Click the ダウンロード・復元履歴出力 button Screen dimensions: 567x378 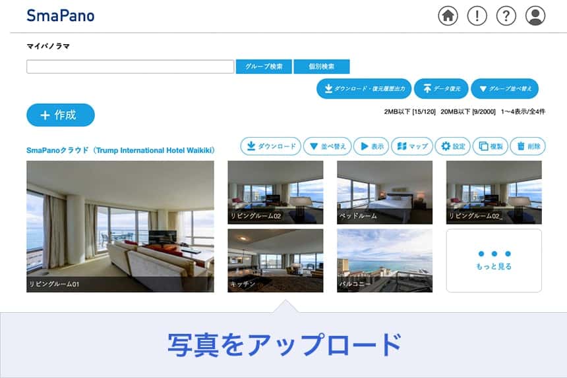coord(364,88)
